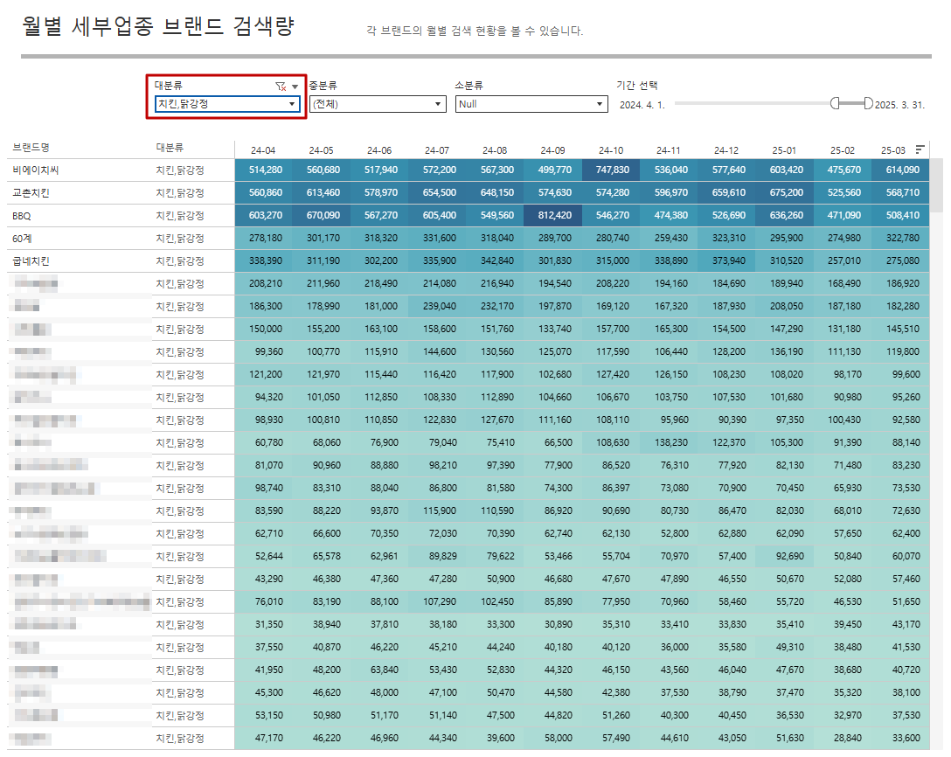Click the 670,090 cell for BBQ
Image resolution: width=951 pixels, height=757 pixels.
pyautogui.click(x=321, y=215)
